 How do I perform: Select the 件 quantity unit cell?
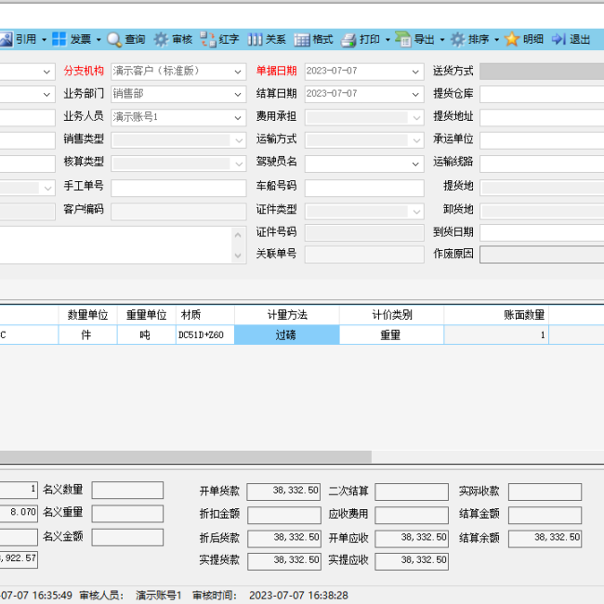[88, 335]
